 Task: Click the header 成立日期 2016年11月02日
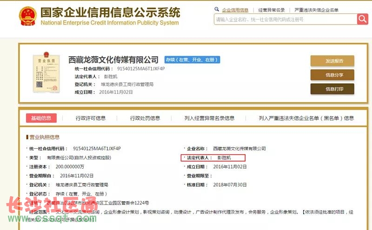(x=116, y=92)
